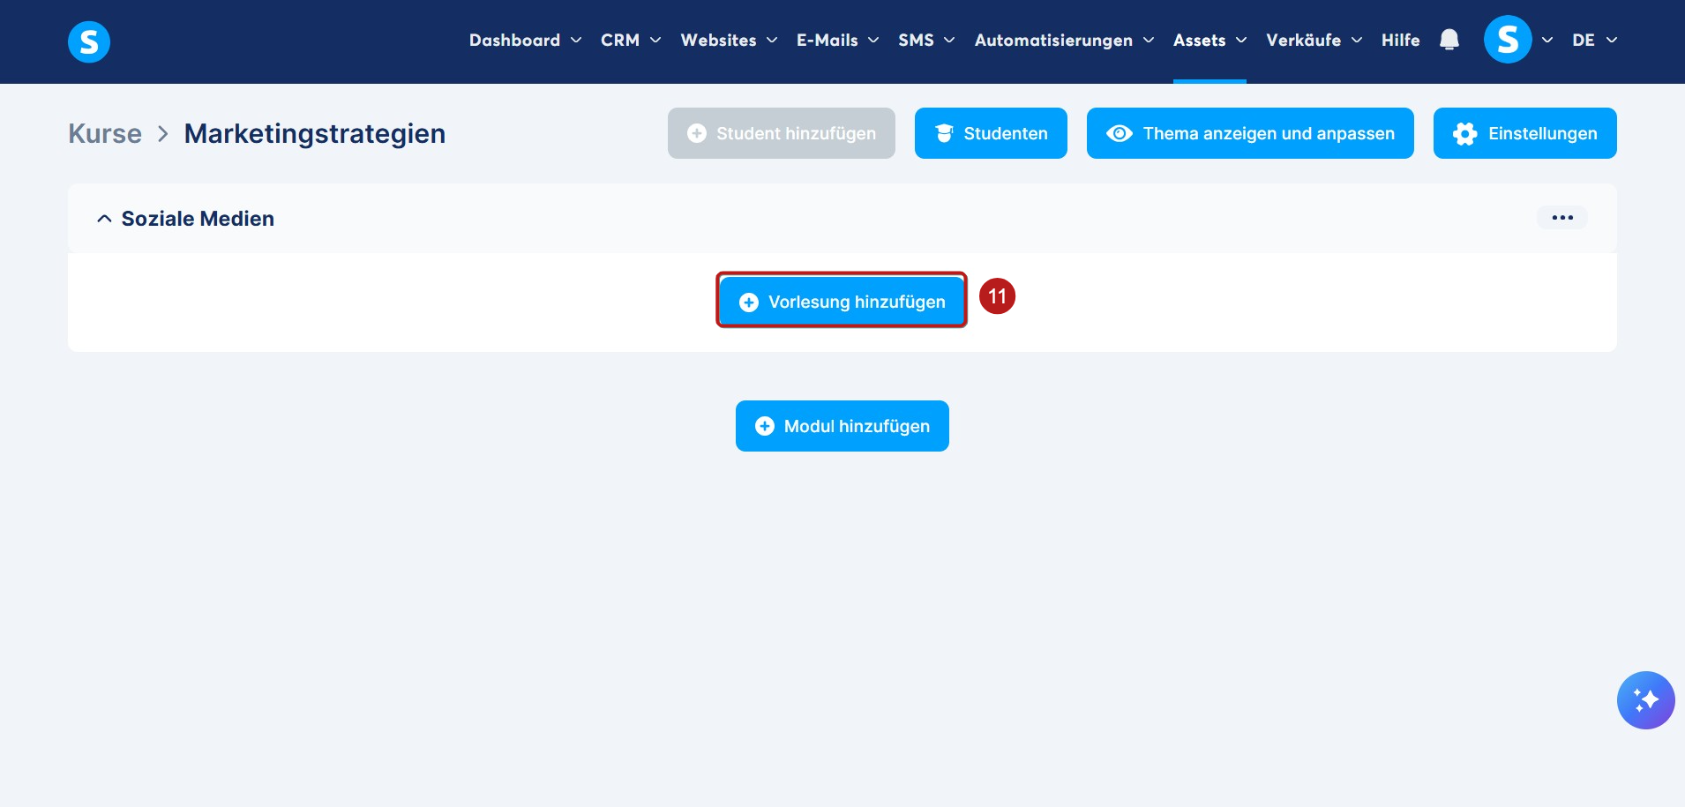Open the course Einstellungen
Screen dimensions: 1685x807
(x=1524, y=133)
